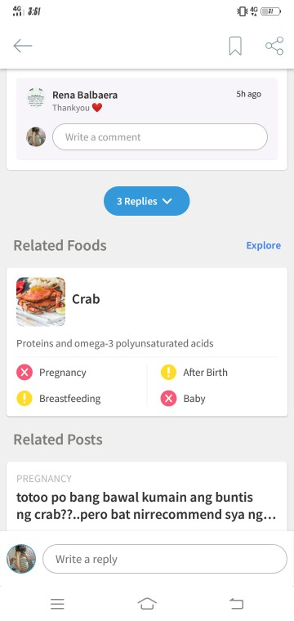Screen dimensions: 294x621
Task: Open the Crab food thumbnail
Action: [41, 302]
